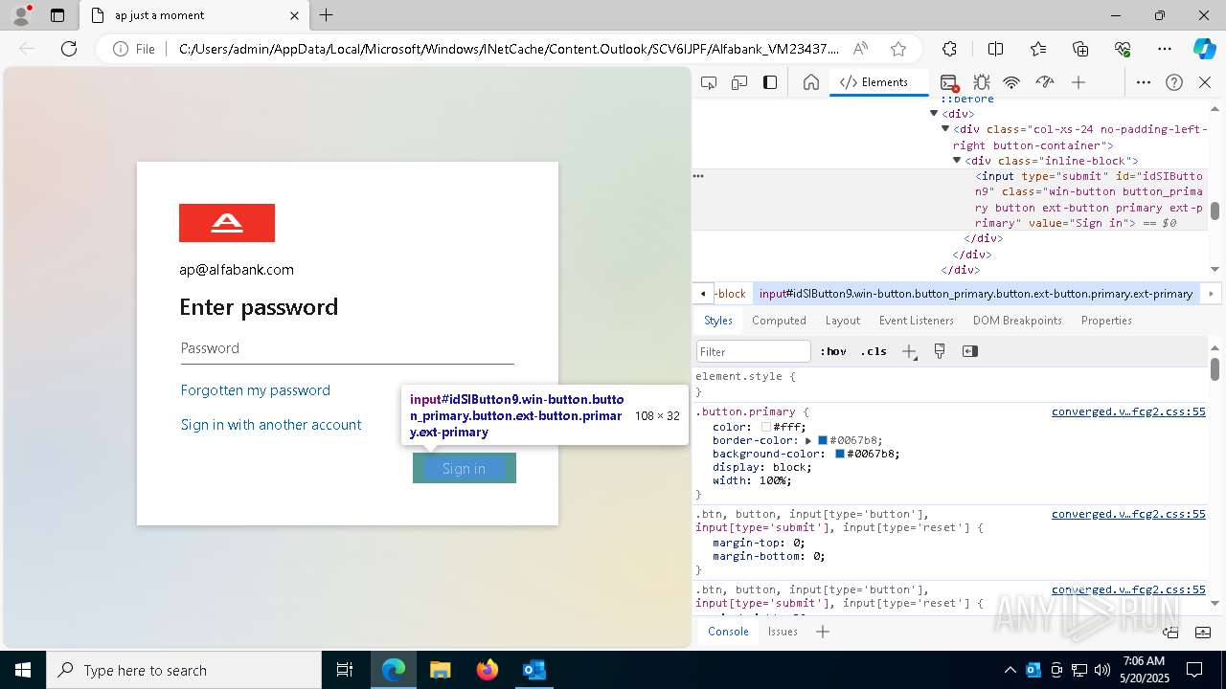This screenshot has width=1226, height=689.
Task: Open color picker for #fff color swatch
Action: tap(766, 427)
